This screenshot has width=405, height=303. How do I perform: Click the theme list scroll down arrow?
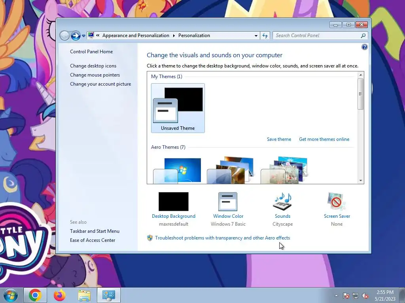pos(361,181)
